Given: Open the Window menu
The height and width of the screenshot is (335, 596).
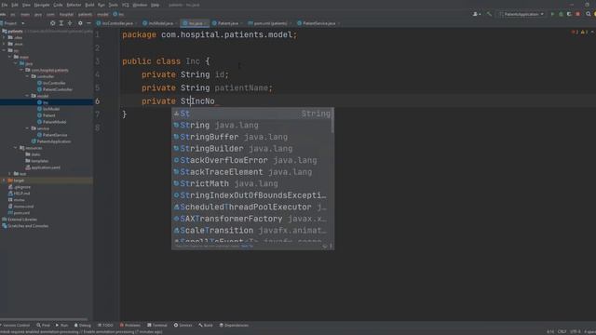Looking at the screenshot, I should [140, 5].
